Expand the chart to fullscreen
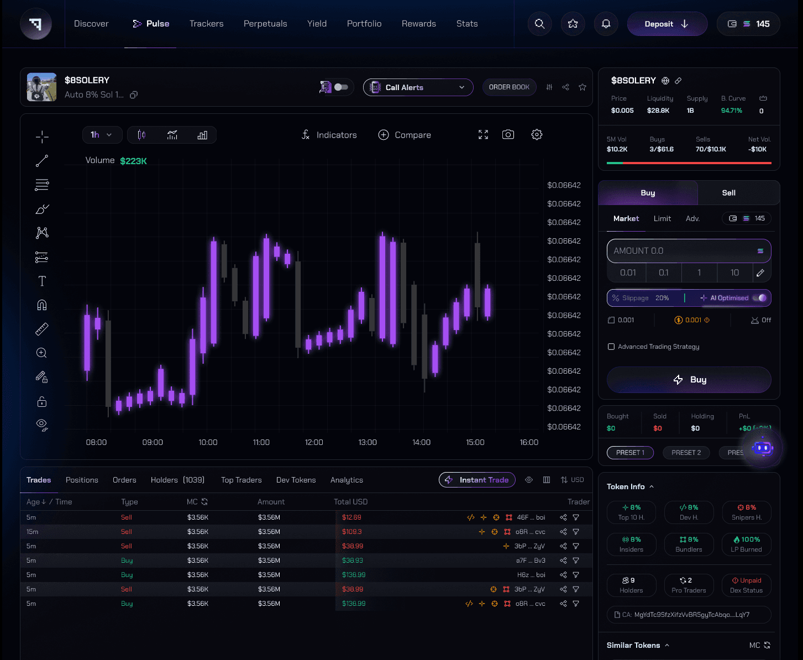 tap(482, 134)
